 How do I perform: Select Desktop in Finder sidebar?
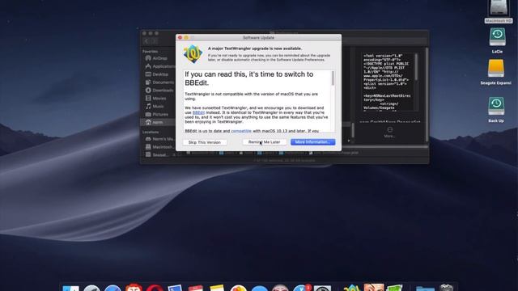click(157, 74)
